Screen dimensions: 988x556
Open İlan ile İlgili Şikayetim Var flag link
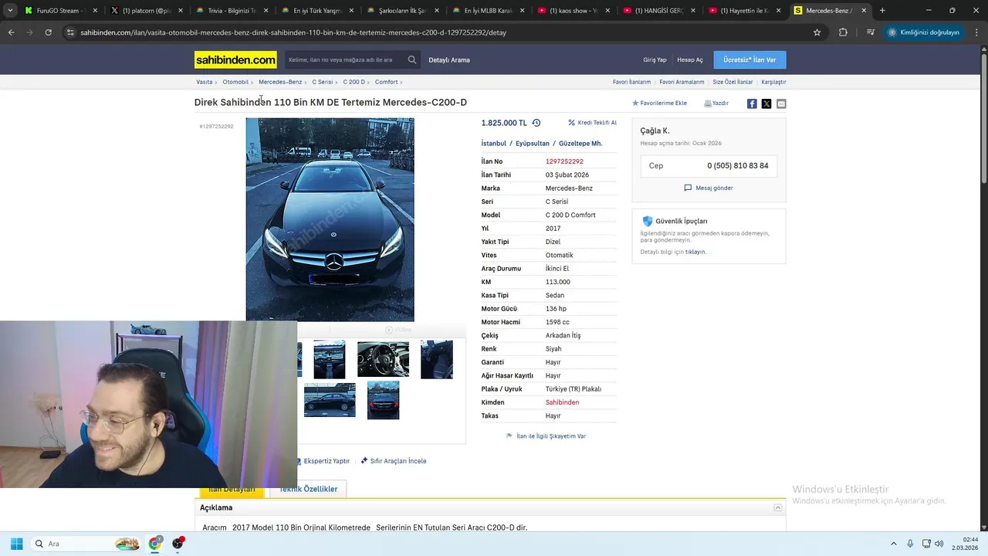click(546, 436)
